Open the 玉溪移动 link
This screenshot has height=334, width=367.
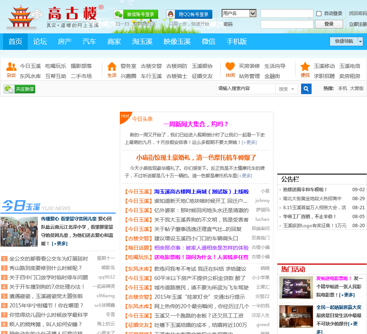[x=324, y=66]
